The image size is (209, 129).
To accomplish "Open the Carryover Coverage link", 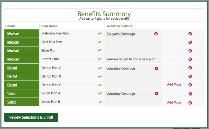I will (x=121, y=34).
